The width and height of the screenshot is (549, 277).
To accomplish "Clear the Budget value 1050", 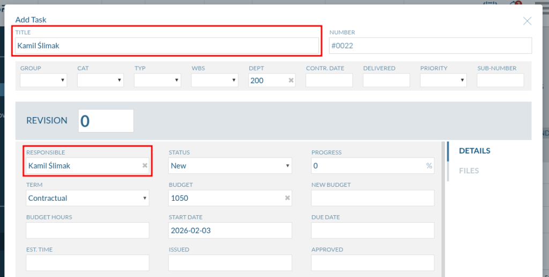I will tap(287, 198).
